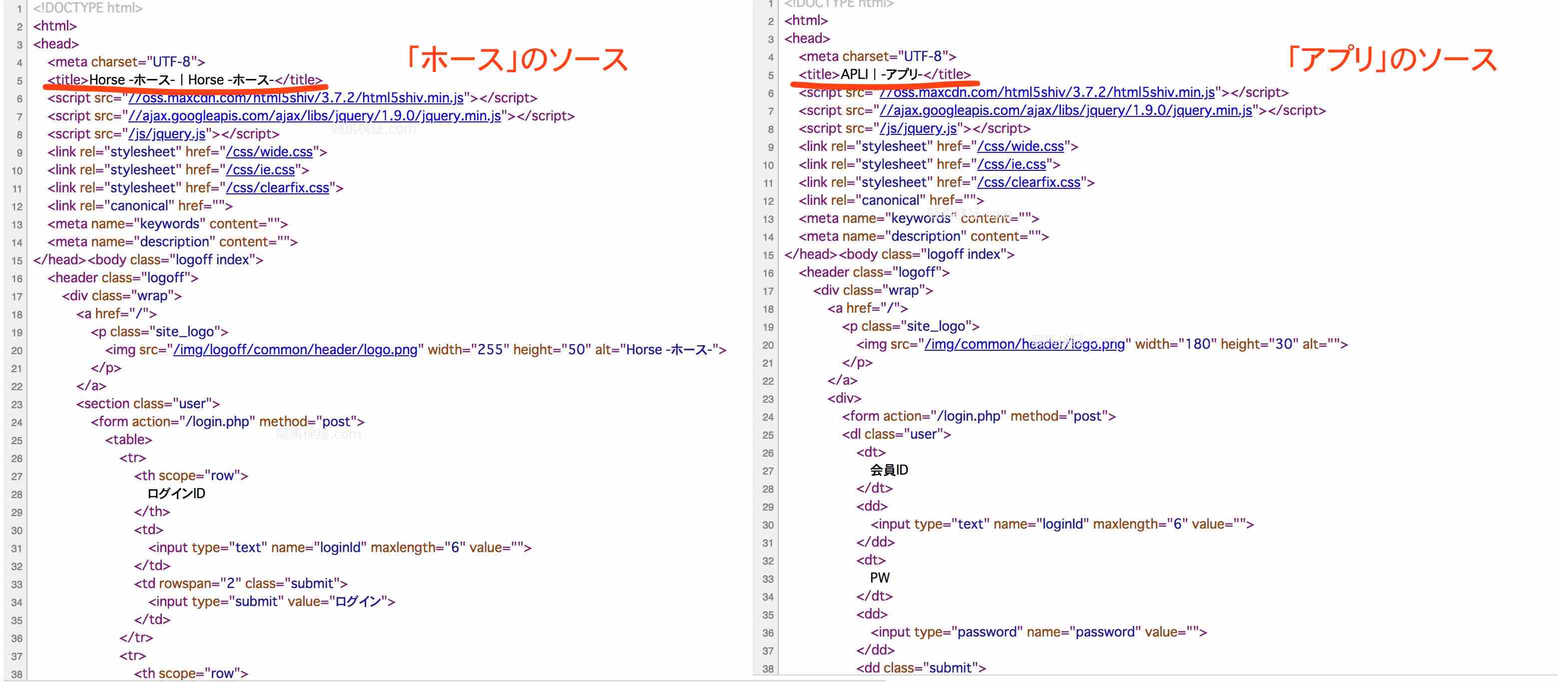Open /css/wide.css link in right source
This screenshot has height=682, width=1558.
1021,146
